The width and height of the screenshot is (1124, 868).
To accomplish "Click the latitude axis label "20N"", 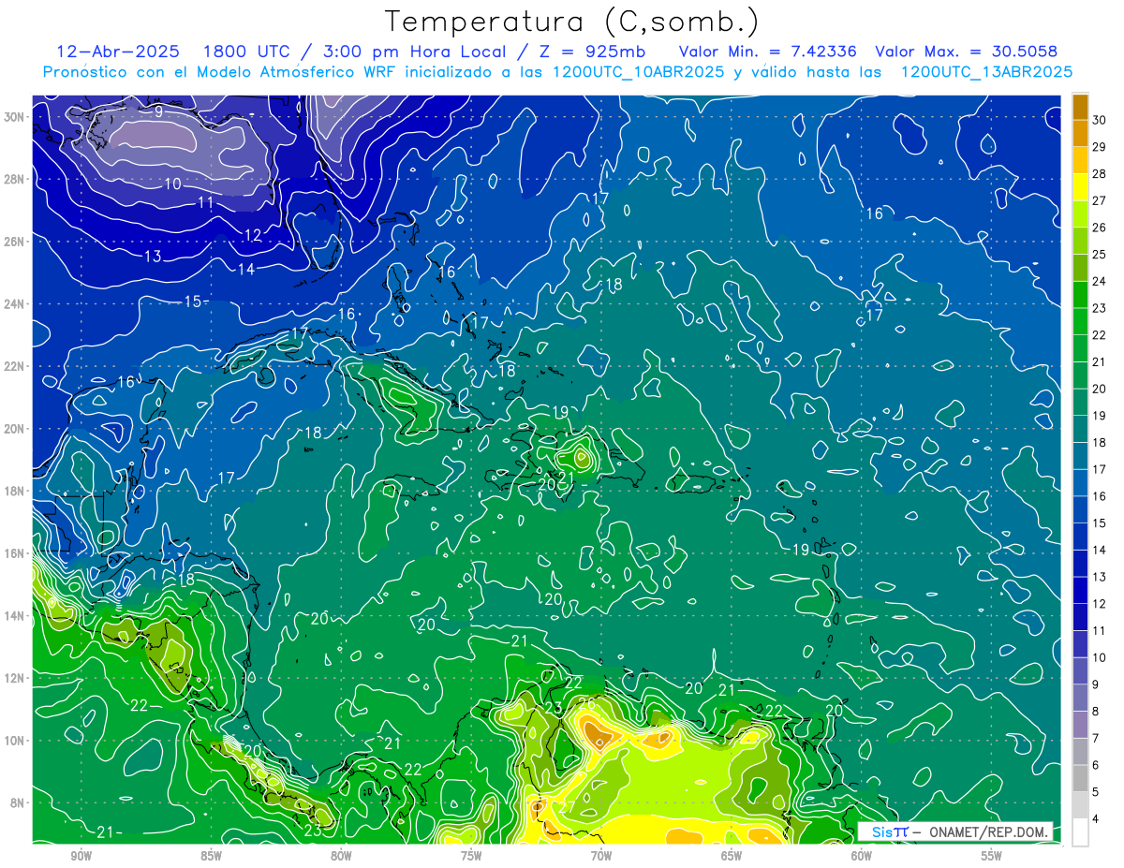I will [16, 428].
